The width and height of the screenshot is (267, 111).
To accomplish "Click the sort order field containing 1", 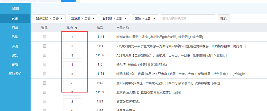I will 72,37.
